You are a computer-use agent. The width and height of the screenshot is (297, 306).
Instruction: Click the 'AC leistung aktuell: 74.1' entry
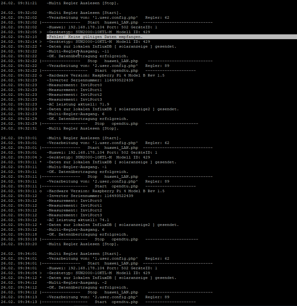pos(78,220)
